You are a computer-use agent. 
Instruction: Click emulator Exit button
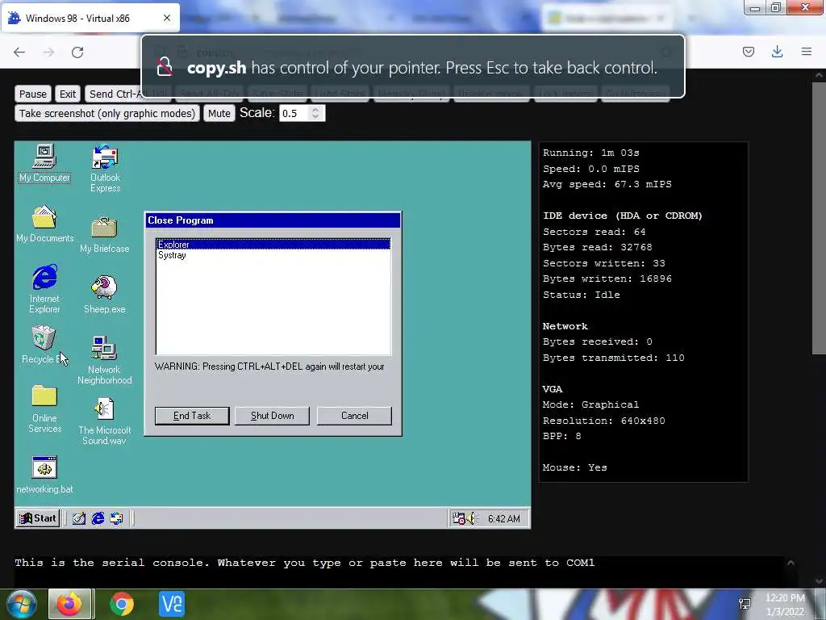pos(68,94)
